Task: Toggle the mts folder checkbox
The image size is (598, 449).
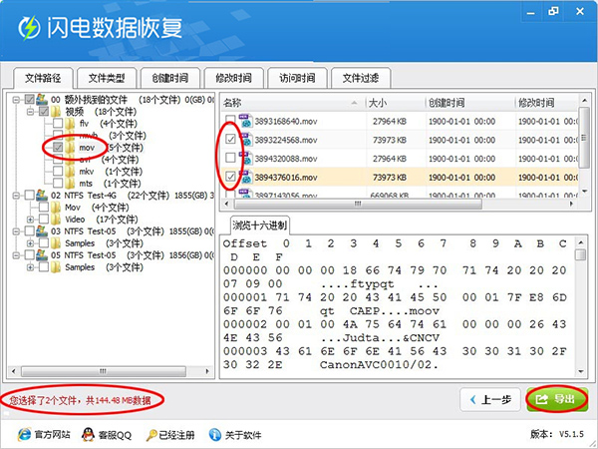Action: [58, 183]
